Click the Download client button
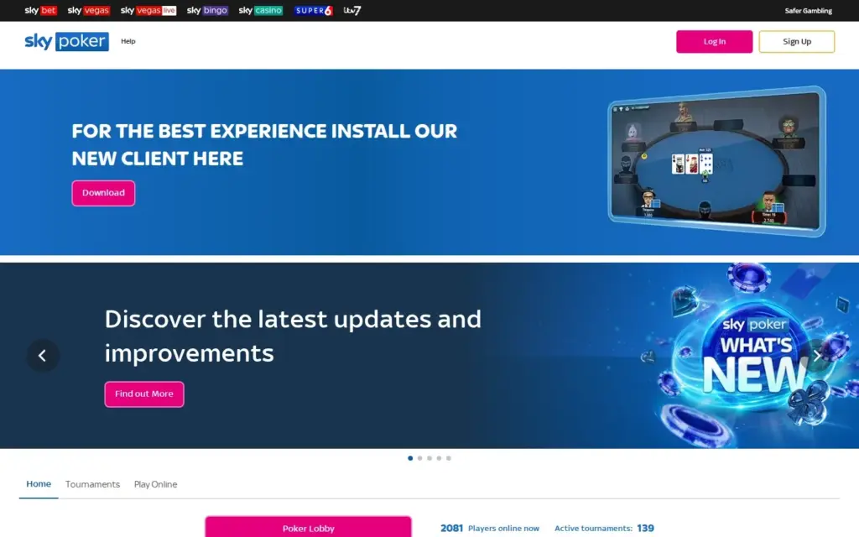This screenshot has height=537, width=859. click(x=103, y=193)
